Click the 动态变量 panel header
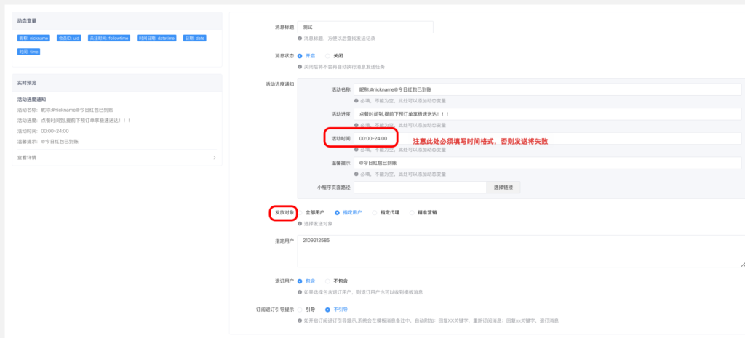Viewport: 745px width, 338px height. click(x=117, y=21)
